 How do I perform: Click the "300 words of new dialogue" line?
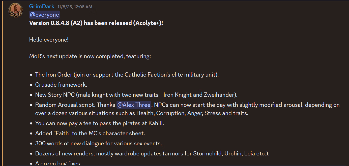click(98, 143)
